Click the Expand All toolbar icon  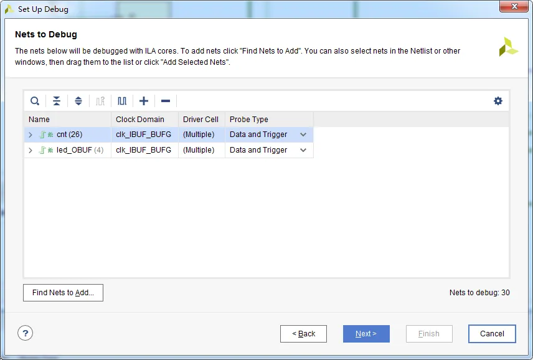coord(78,101)
